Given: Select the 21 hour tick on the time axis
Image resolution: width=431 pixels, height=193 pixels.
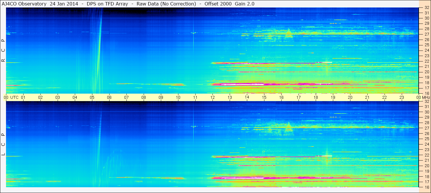Looking at the screenshot, I should click(x=367, y=98).
